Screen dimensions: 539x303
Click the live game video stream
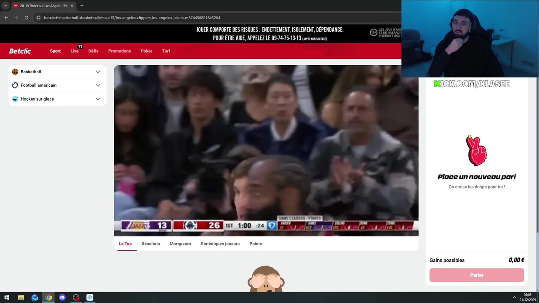point(266,151)
